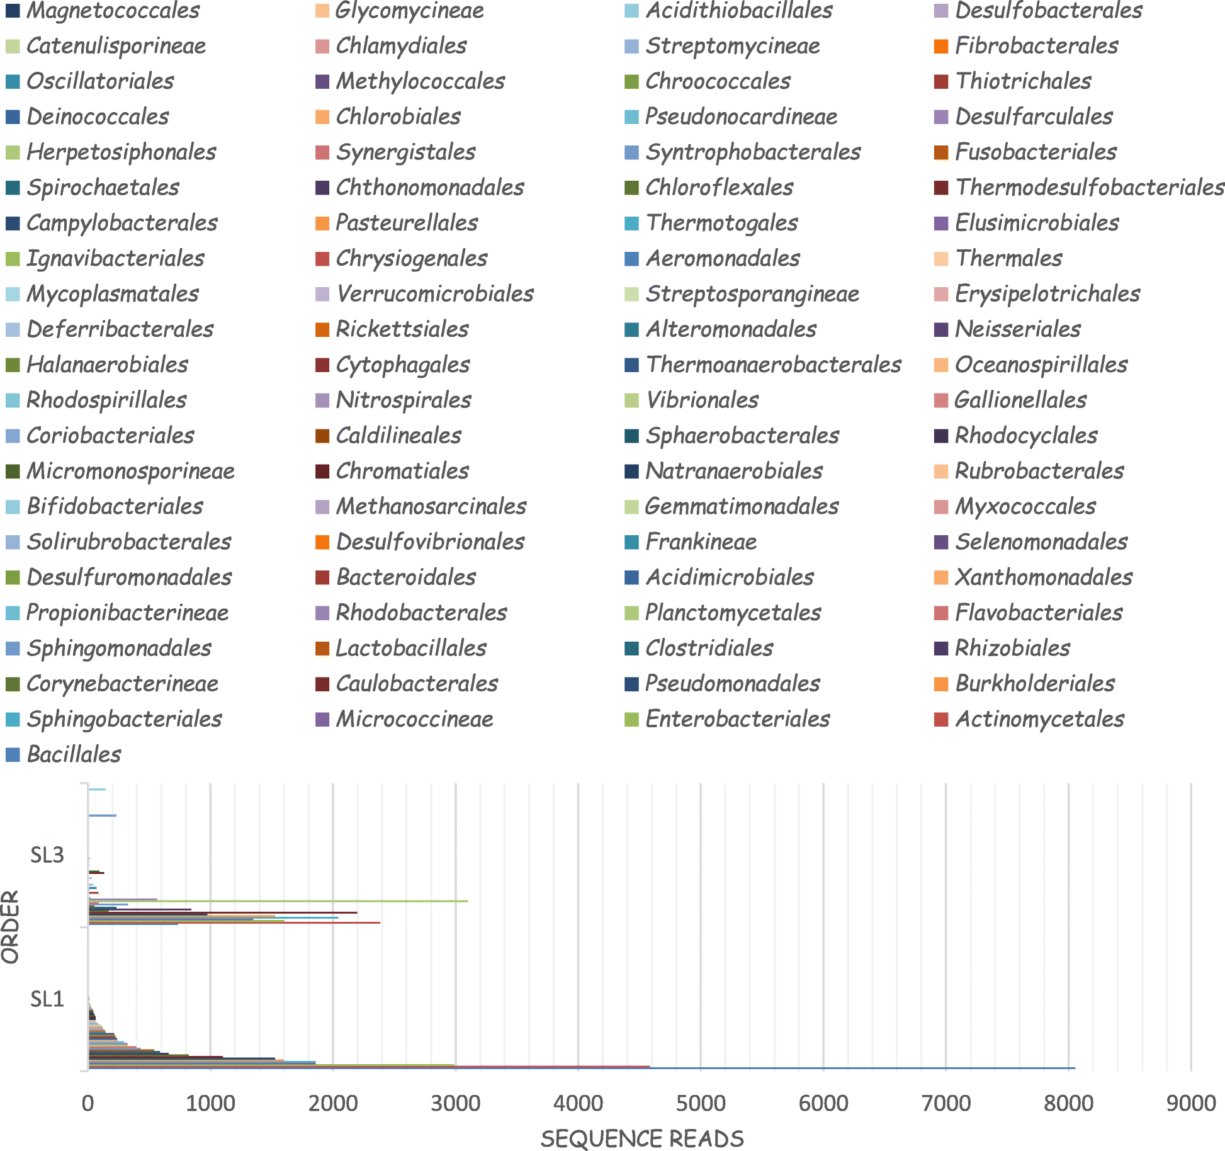Screen dimensions: 1225x1151
Task: Click the longest blue SL1 bar
Action: tap(582, 1069)
